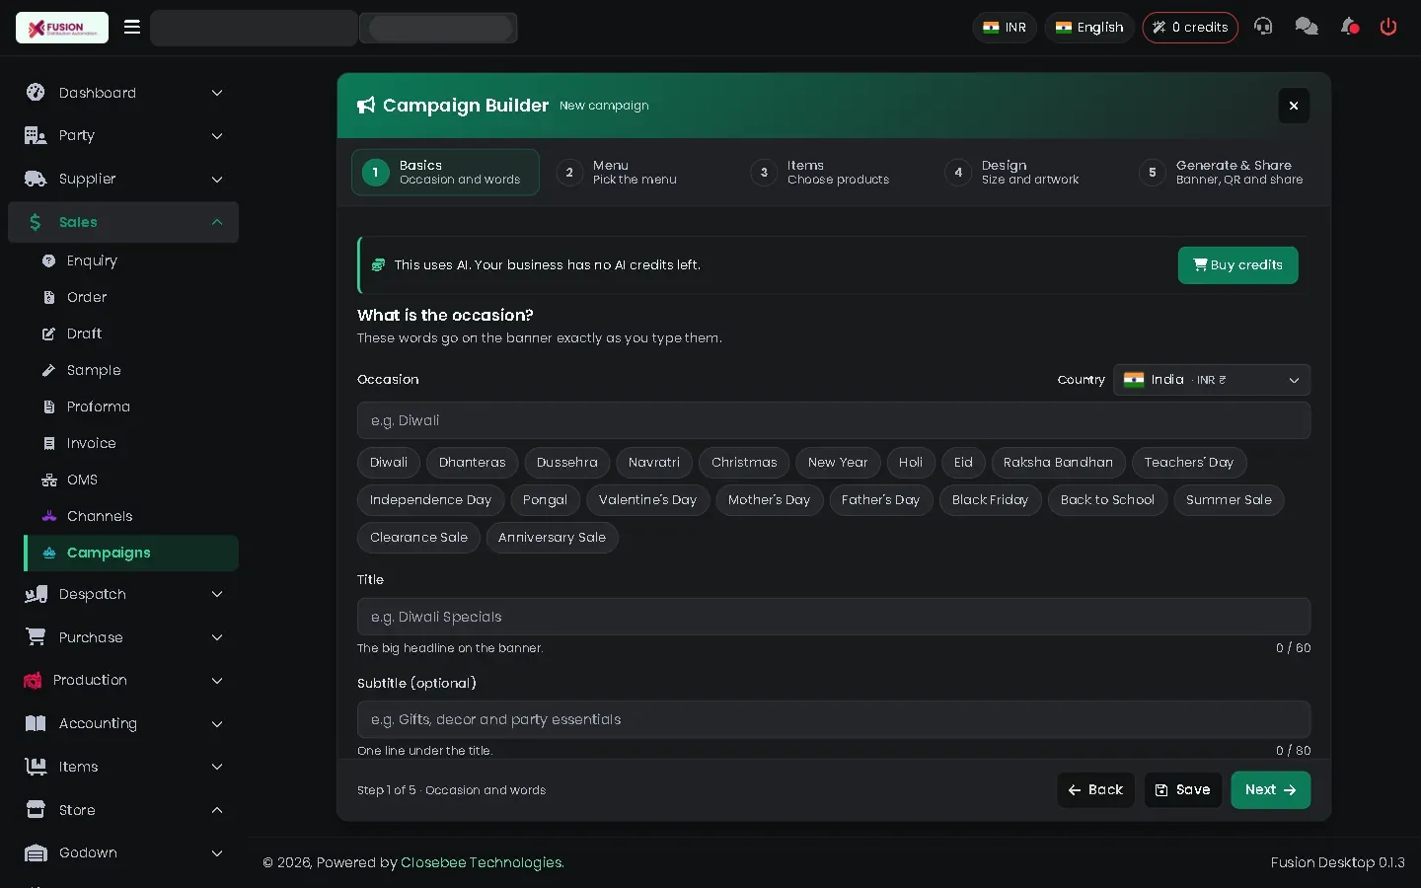This screenshot has height=888, width=1421.
Task: Open the support headset icon
Action: click(x=1263, y=27)
